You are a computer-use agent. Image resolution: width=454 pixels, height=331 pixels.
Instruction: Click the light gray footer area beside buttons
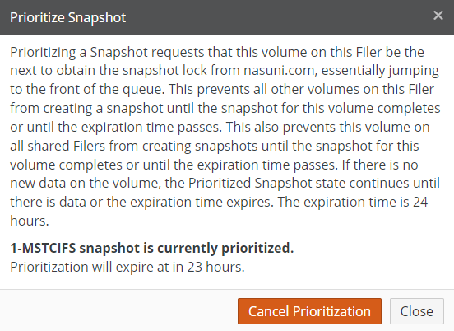(x=118, y=310)
